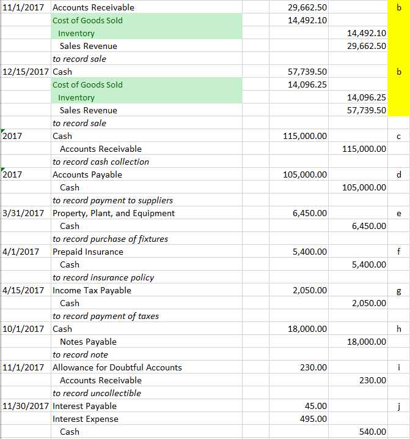Click the Interest Payable cell

pos(147,406)
